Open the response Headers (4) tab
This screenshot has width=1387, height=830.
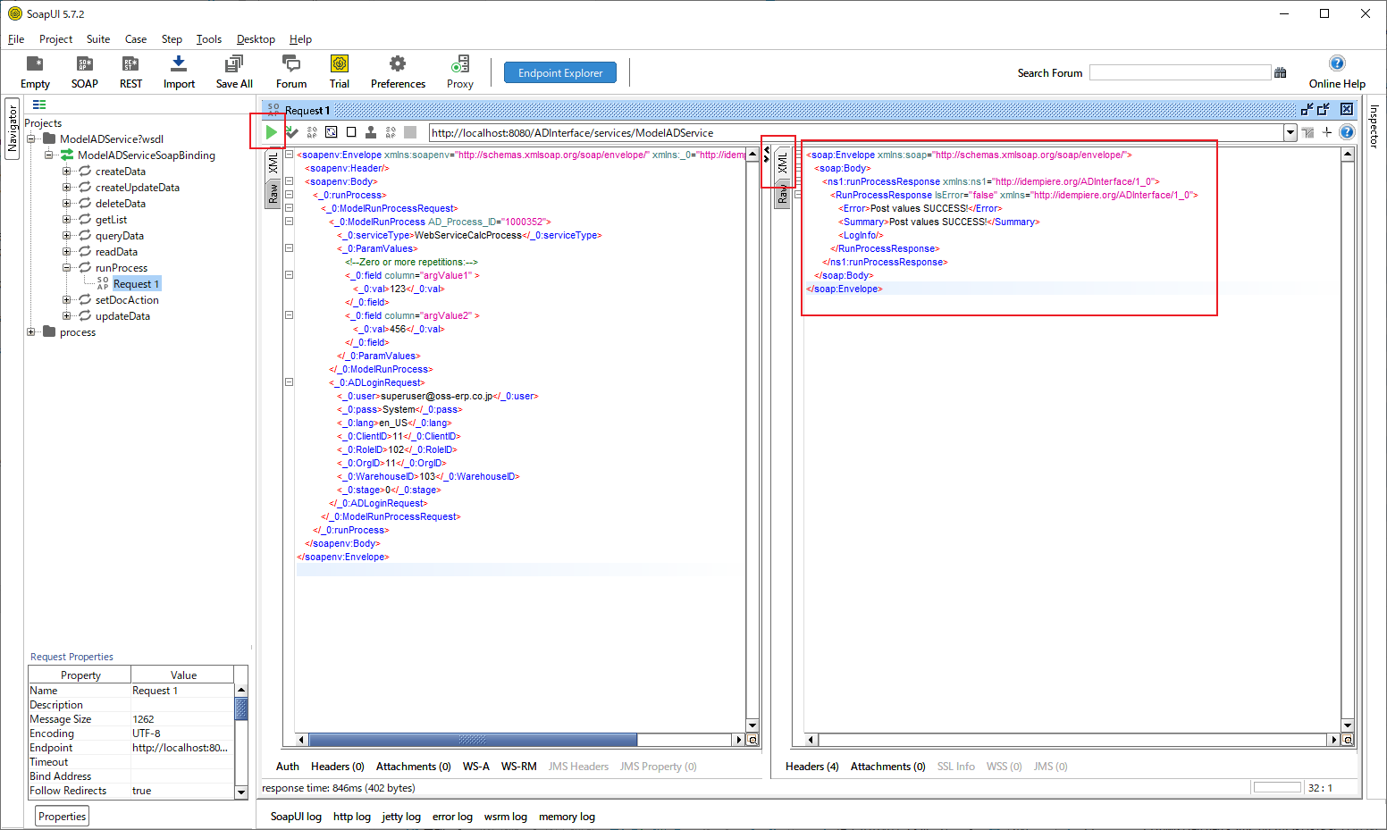[811, 767]
